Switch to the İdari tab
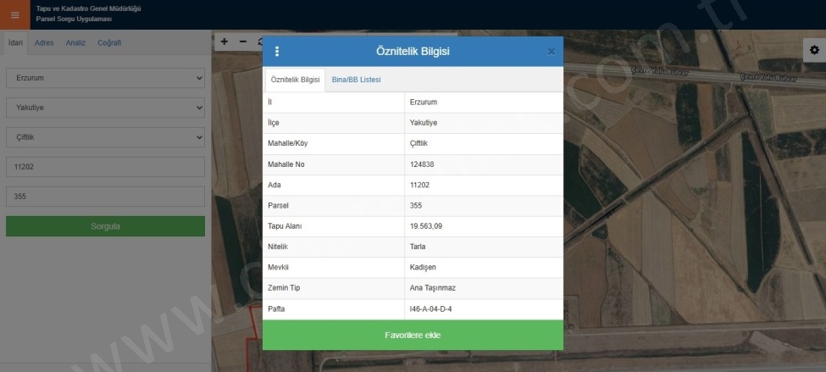 pyautogui.click(x=14, y=42)
